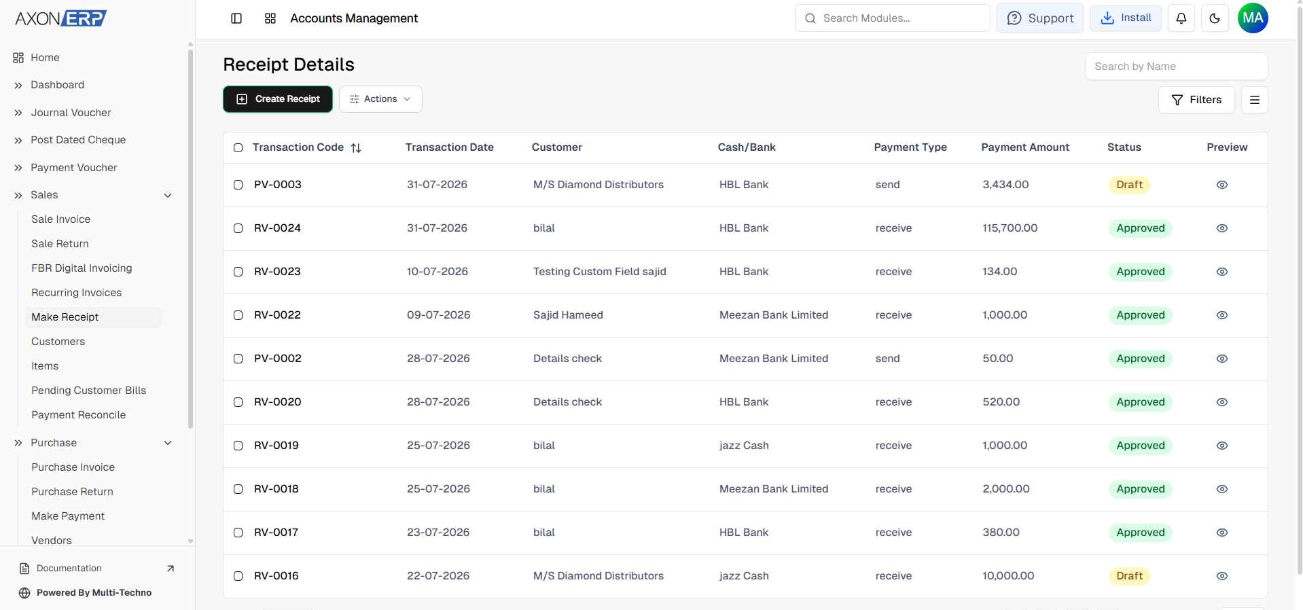Click the AXON ERP logo

61,18
